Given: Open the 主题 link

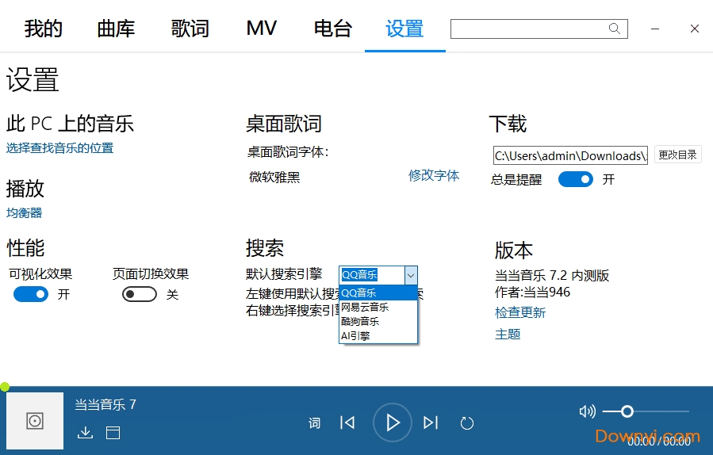Looking at the screenshot, I should 508,335.
